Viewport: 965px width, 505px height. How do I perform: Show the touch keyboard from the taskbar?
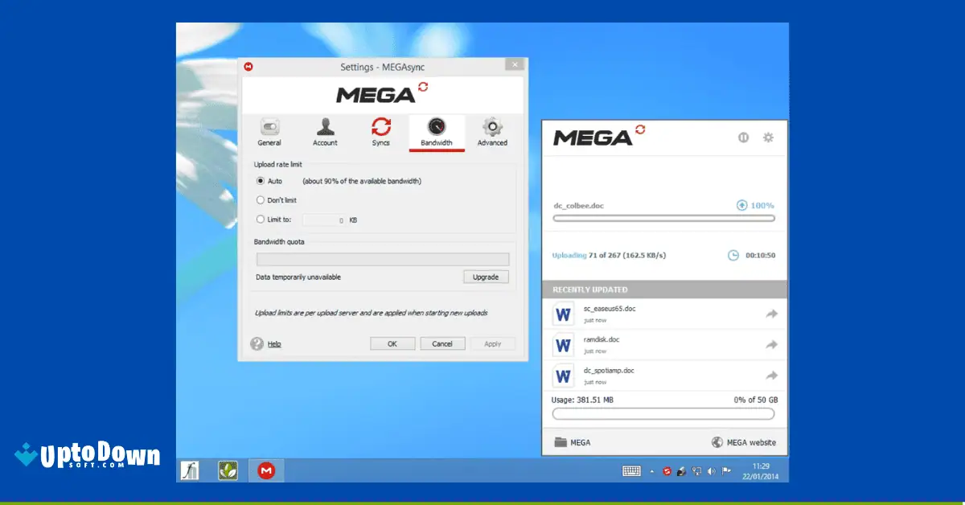point(632,470)
